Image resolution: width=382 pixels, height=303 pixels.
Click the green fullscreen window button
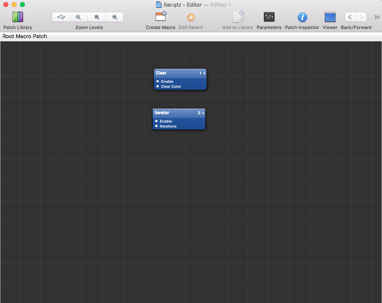[22, 5]
